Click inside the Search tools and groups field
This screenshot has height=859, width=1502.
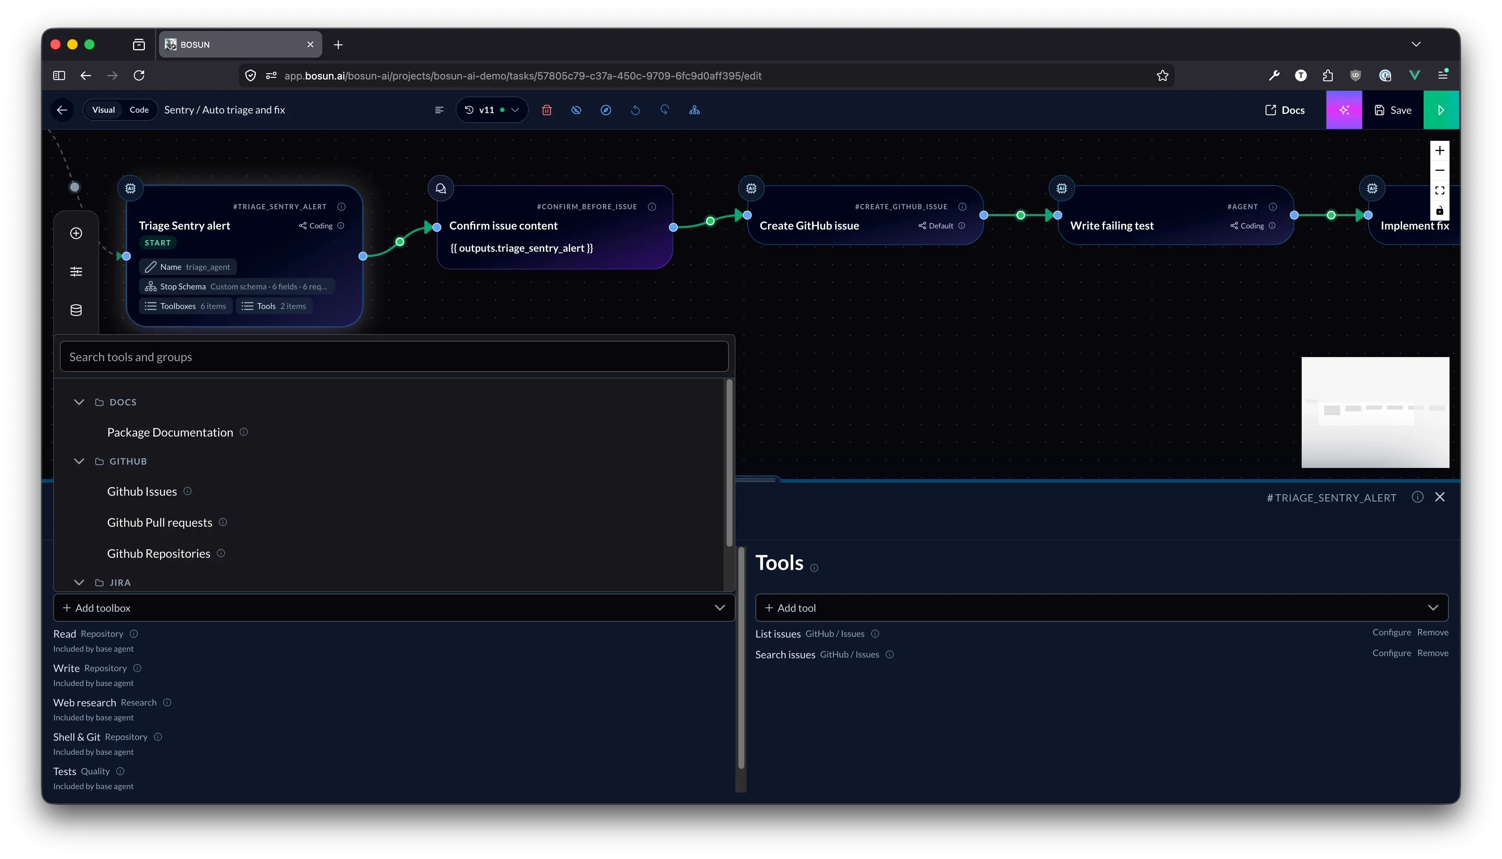[394, 356]
